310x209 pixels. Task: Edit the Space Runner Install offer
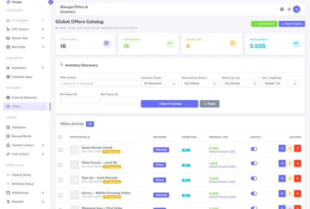(282, 148)
